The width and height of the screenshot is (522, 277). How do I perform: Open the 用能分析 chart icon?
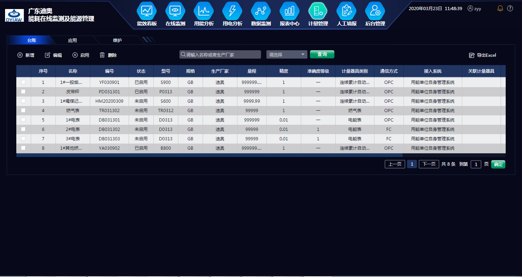(x=204, y=11)
